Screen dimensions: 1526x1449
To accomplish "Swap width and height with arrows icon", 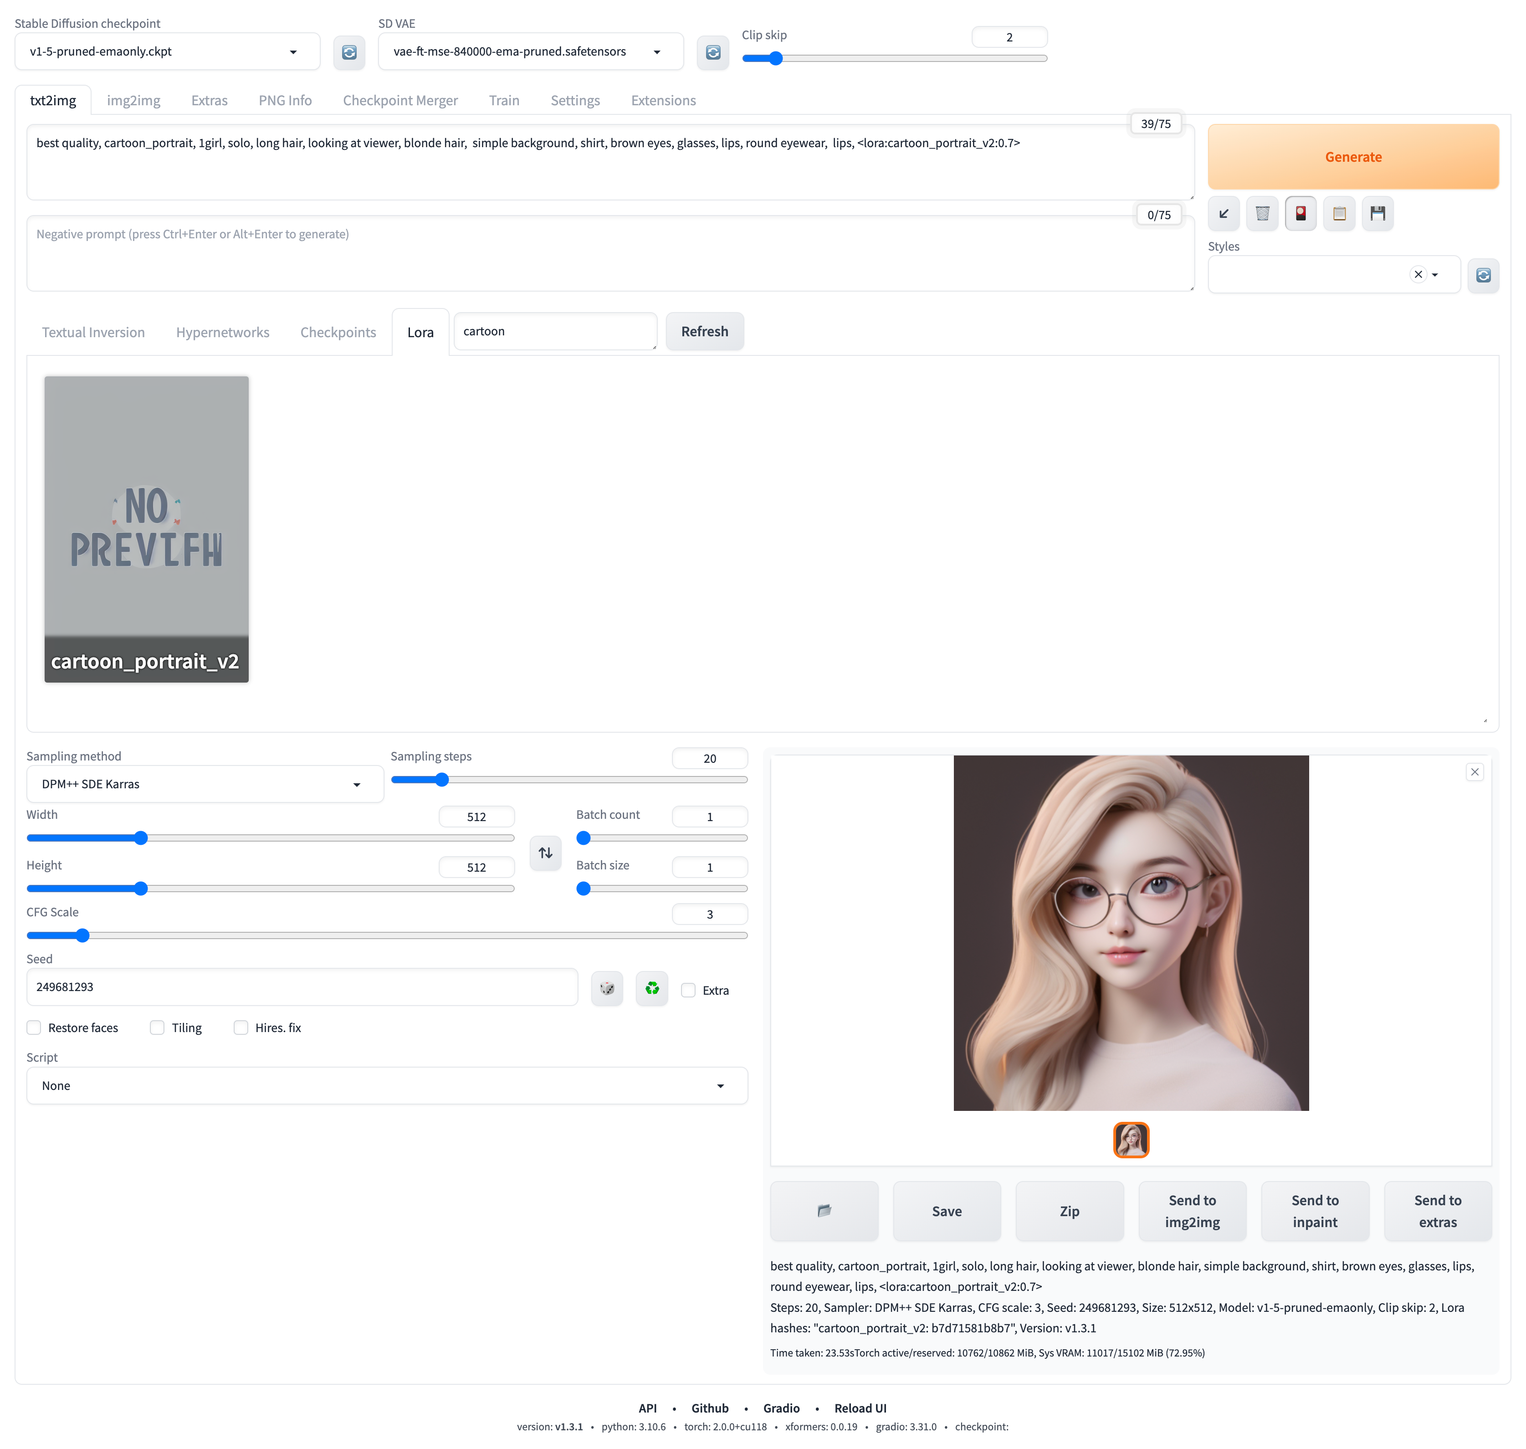I will click(x=545, y=853).
